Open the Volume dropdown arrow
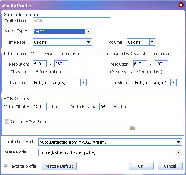This screenshot has width=186, height=175. (x=152, y=42)
